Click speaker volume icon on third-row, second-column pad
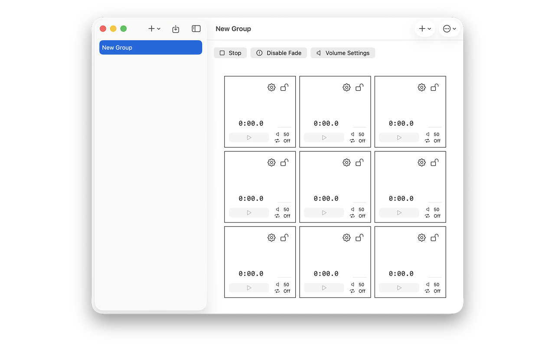Viewport: 555px width, 347px height. (x=353, y=285)
